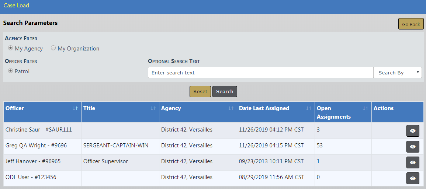Click the Case Load header title
The height and width of the screenshot is (189, 426).
(16, 6)
